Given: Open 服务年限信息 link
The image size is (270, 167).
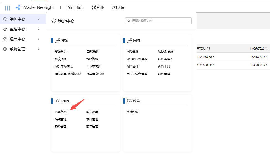Looking at the screenshot, I should pos(63,66).
